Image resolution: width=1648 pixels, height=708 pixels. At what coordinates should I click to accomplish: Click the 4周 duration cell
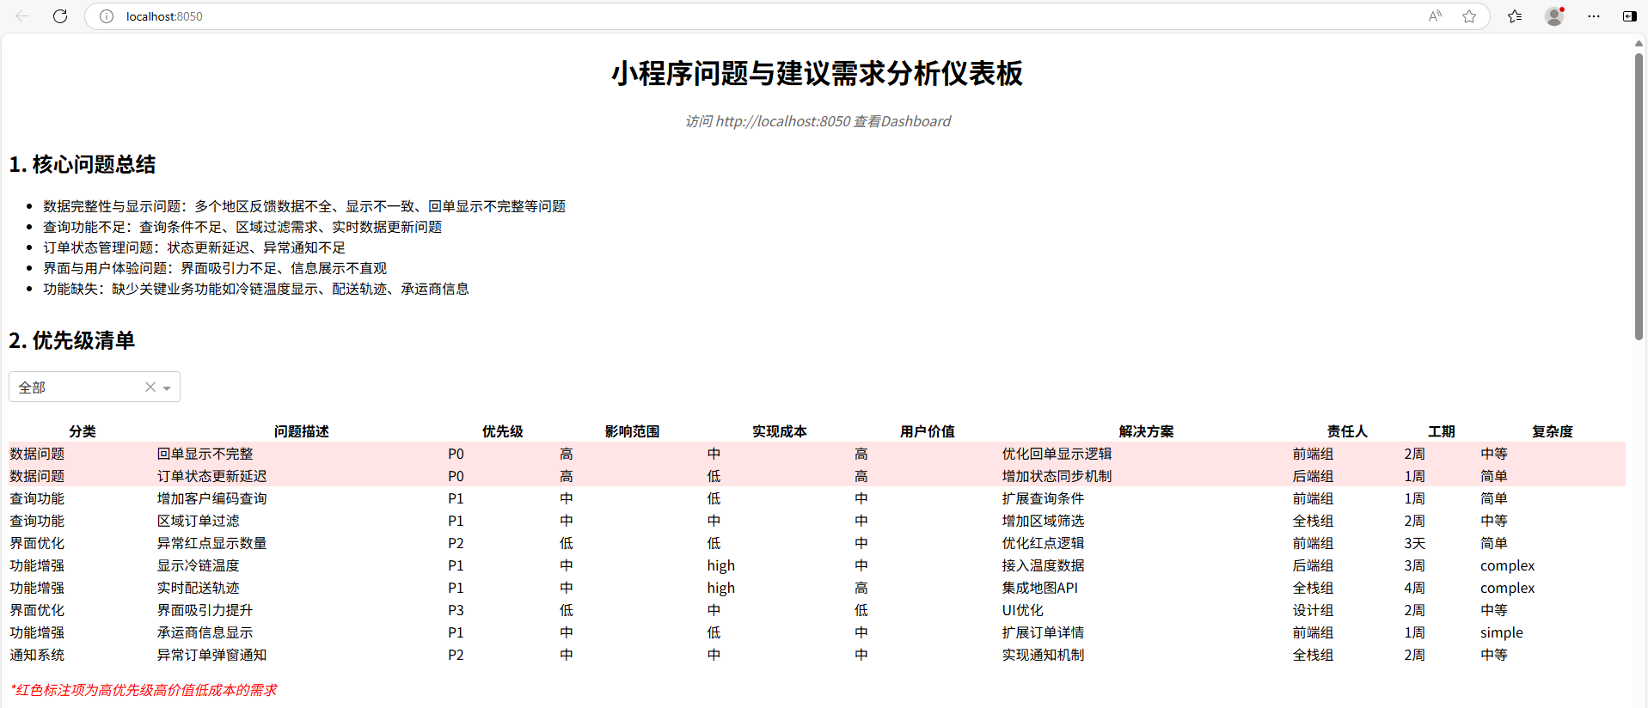1442,588
